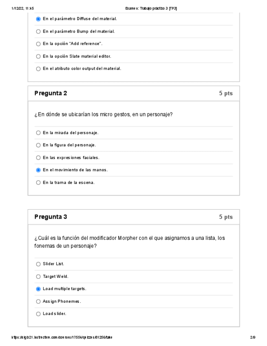
Task: Choose "En el atributo color output" option
Action: [x=38, y=69]
